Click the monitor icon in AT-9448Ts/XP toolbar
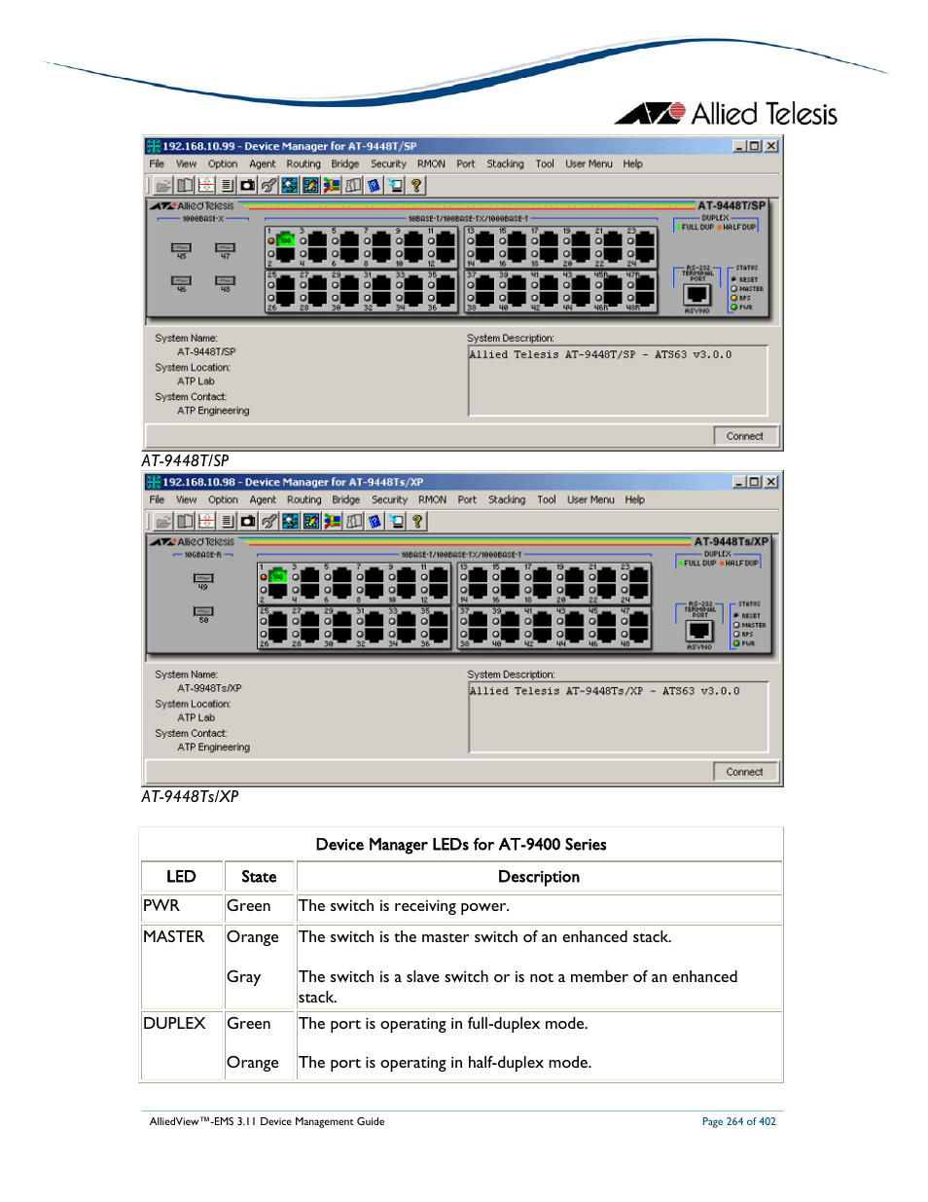Viewport: 928px width, 1202px height. (397, 521)
